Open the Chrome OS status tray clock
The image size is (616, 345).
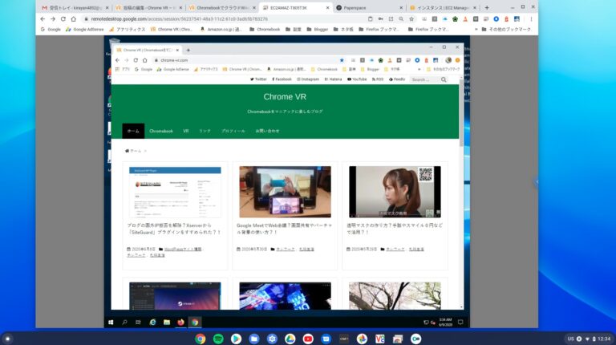[604, 339]
